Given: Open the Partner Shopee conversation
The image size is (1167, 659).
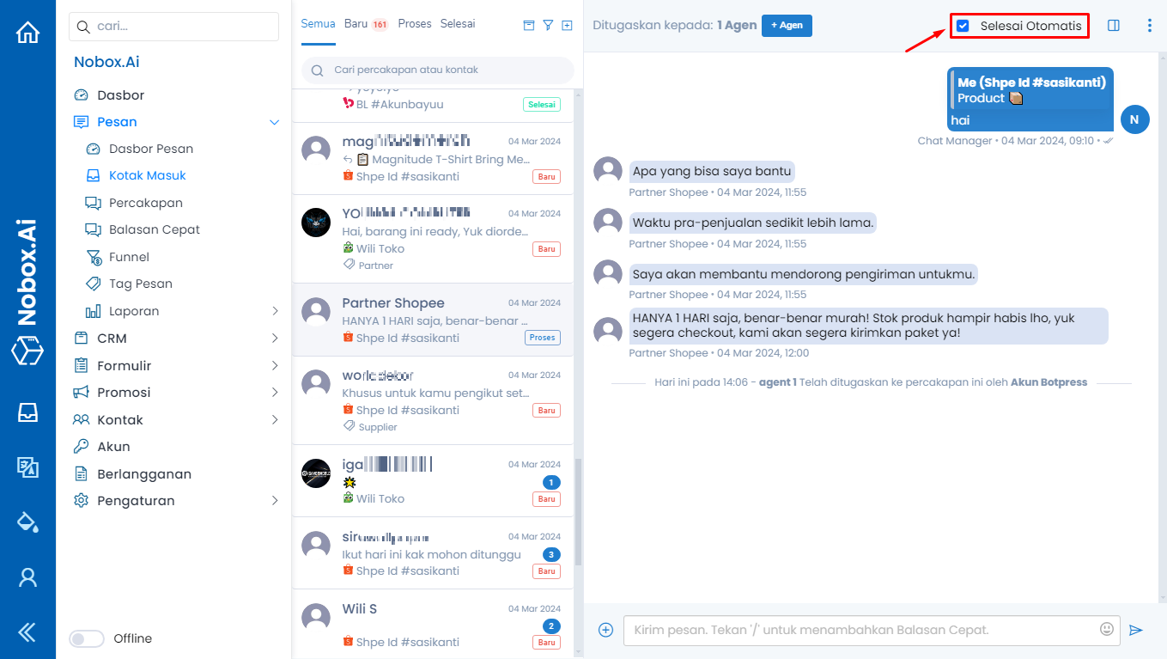Looking at the screenshot, I should click(x=437, y=320).
